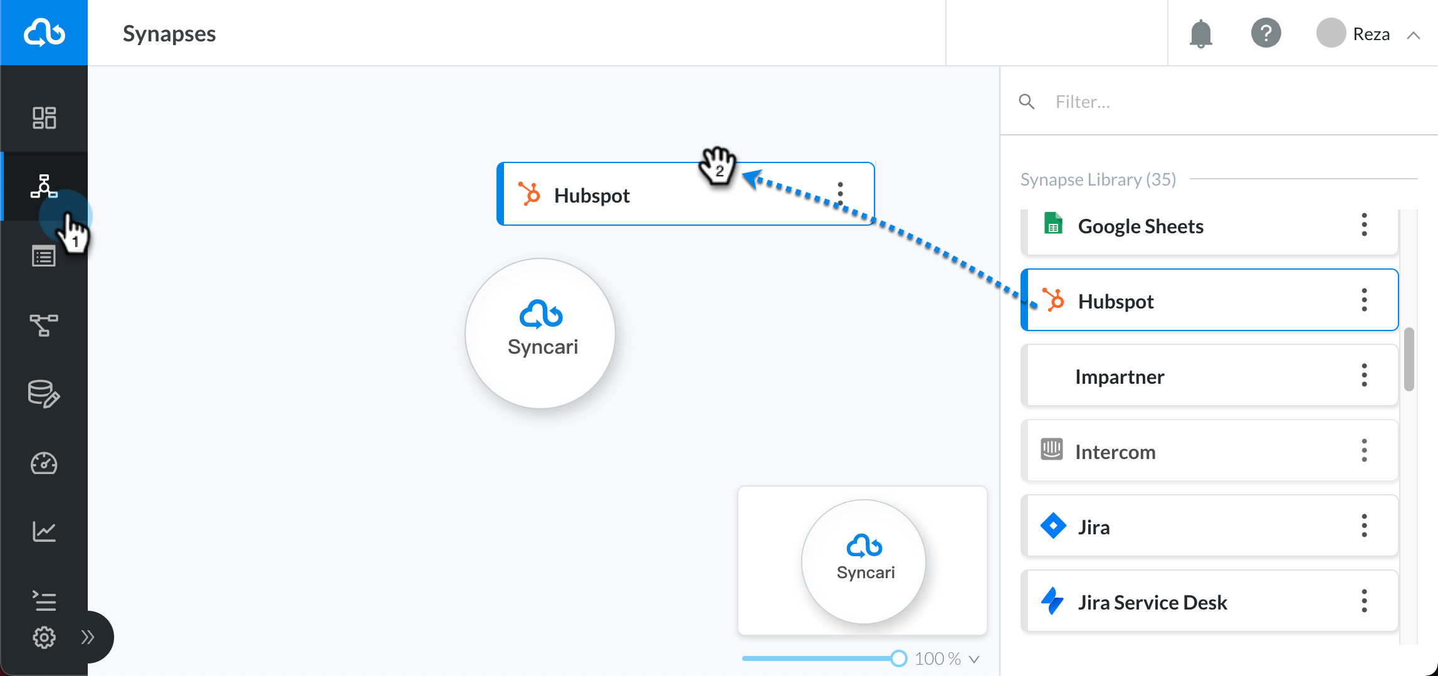
Task: Click the Hubspot node on canvas
Action: click(x=686, y=194)
